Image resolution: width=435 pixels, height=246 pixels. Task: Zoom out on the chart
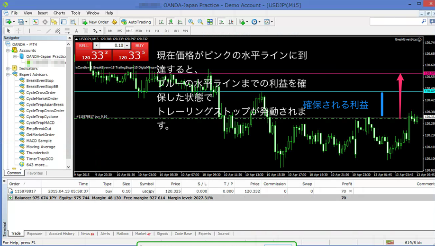point(200,22)
